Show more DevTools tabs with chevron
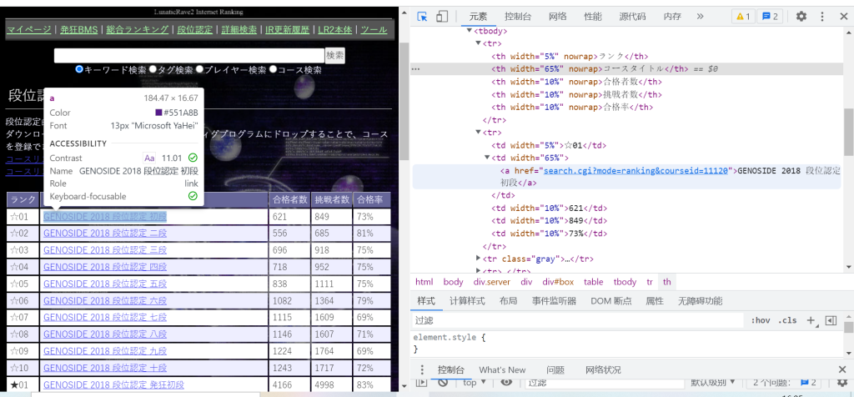This screenshot has height=397, width=854. point(699,16)
